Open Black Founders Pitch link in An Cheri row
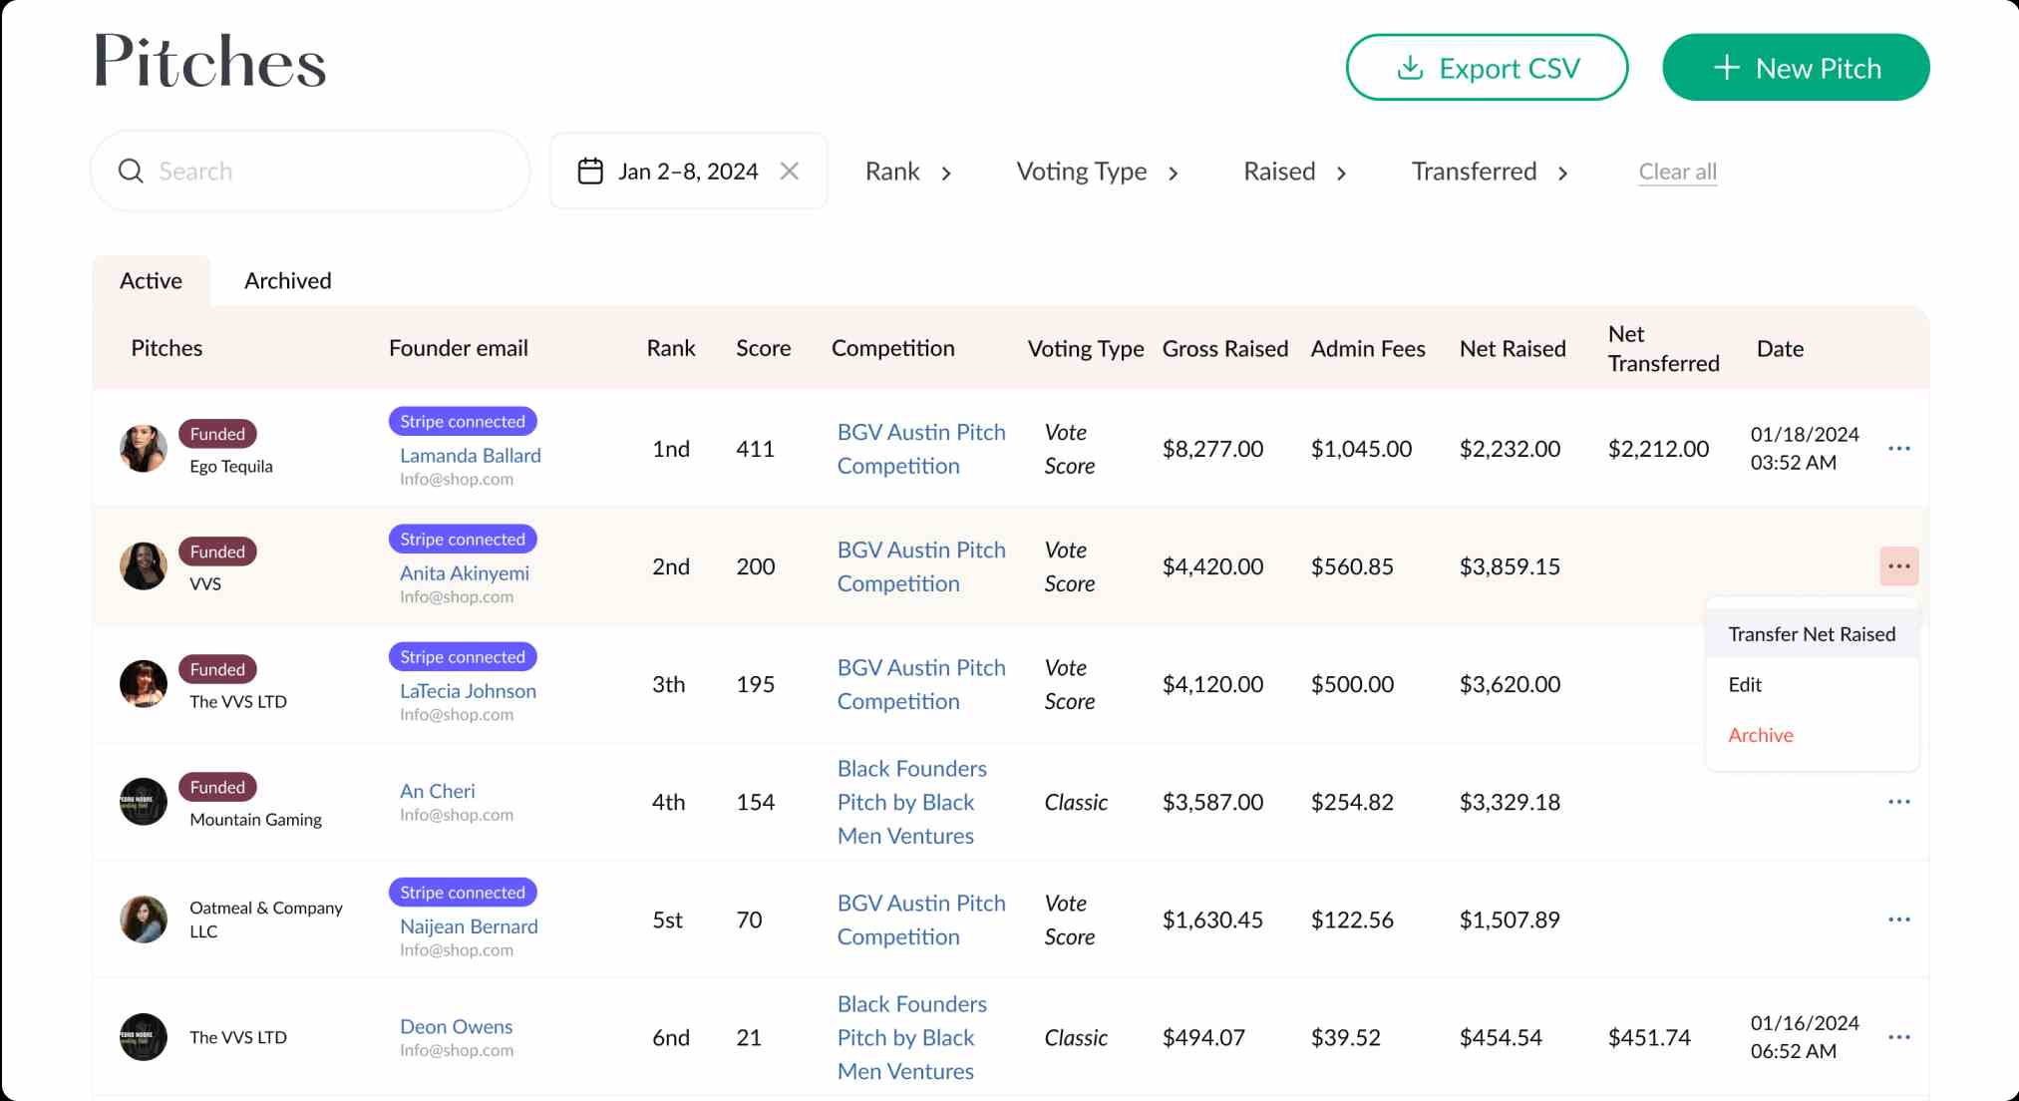Image resolution: width=2019 pixels, height=1101 pixels. click(911, 802)
